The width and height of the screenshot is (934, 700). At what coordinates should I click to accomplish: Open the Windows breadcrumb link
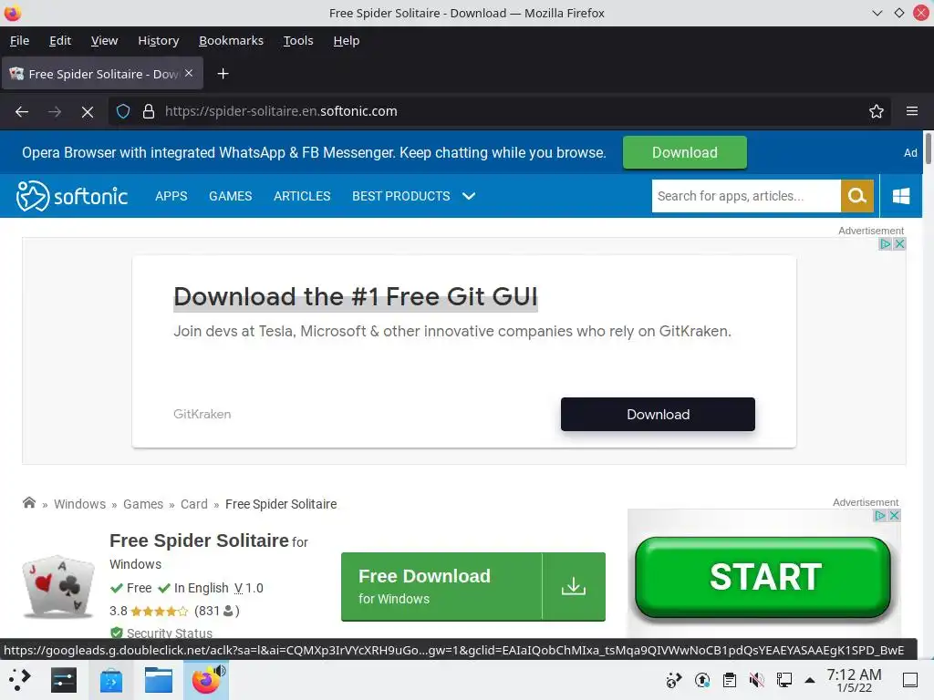pyautogui.click(x=80, y=504)
